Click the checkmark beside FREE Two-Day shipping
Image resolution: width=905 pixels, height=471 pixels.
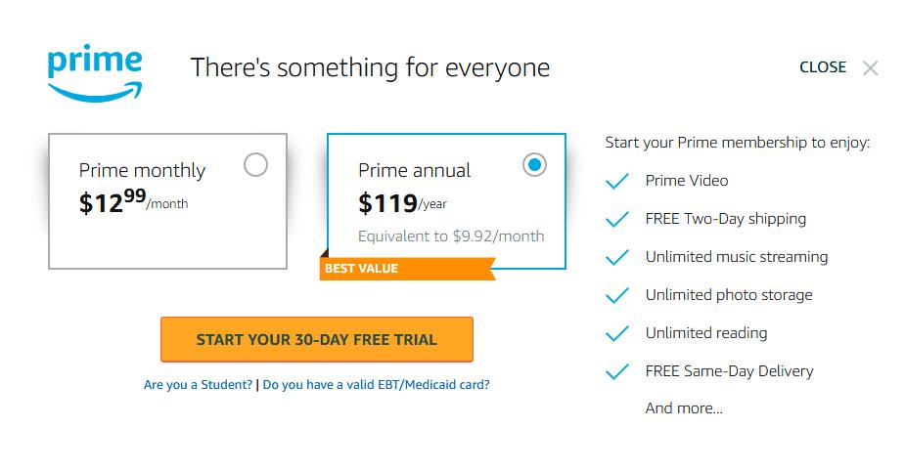click(x=616, y=220)
